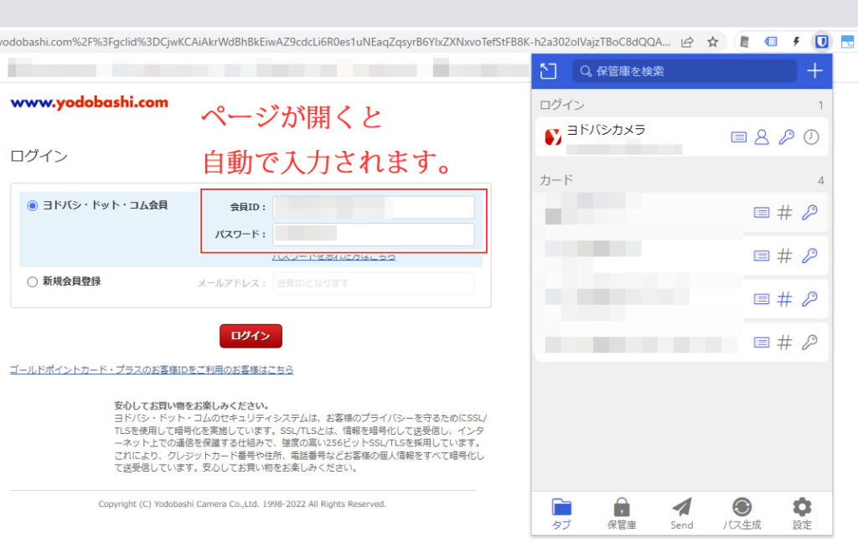Viewport: 858px width, 547px height.
Task: Bookmark this page with the star icon
Action: pos(712,42)
